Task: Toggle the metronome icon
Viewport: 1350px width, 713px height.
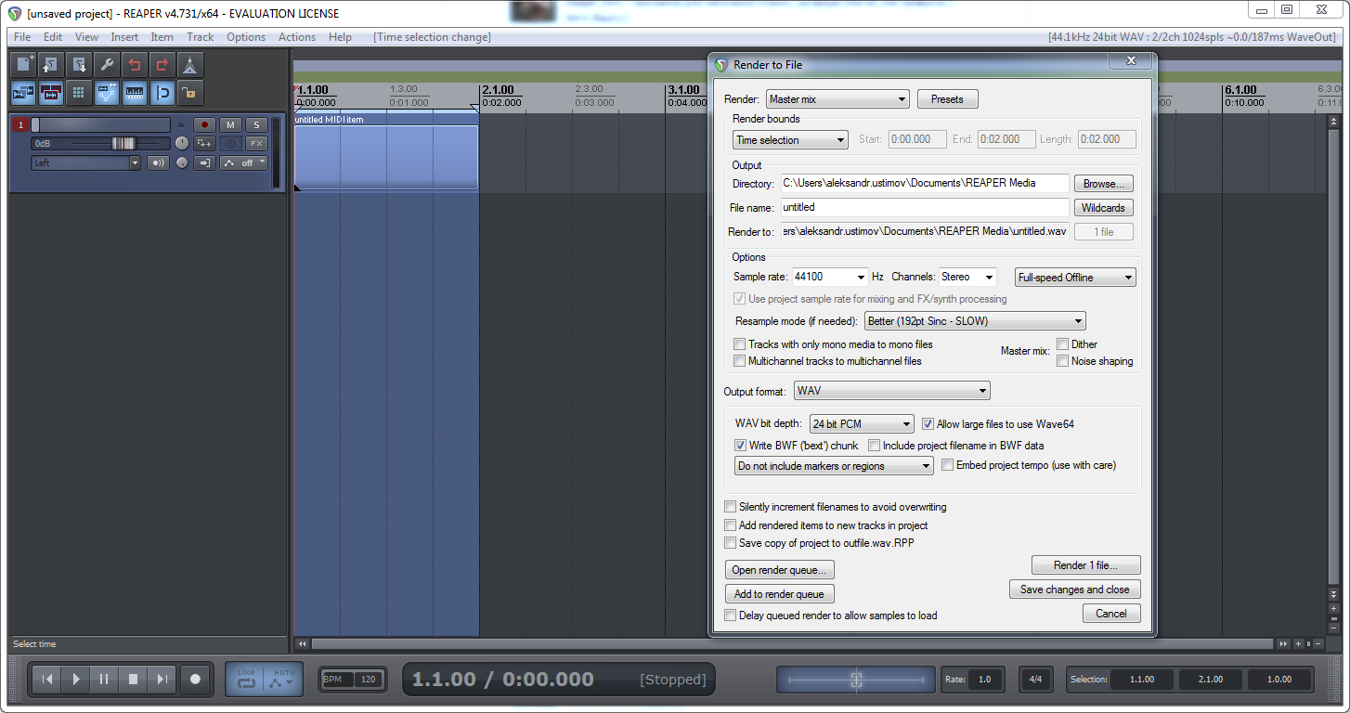Action: [190, 65]
